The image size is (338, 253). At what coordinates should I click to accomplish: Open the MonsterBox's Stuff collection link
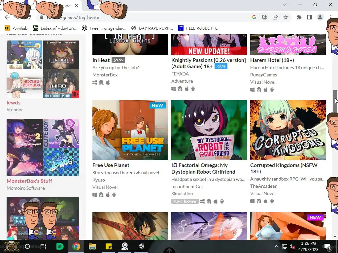pos(29,181)
